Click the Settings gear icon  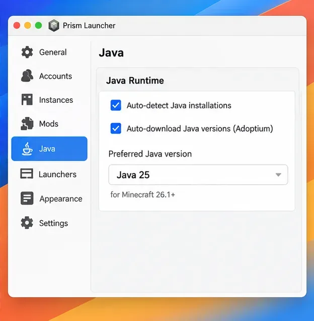tap(27, 223)
